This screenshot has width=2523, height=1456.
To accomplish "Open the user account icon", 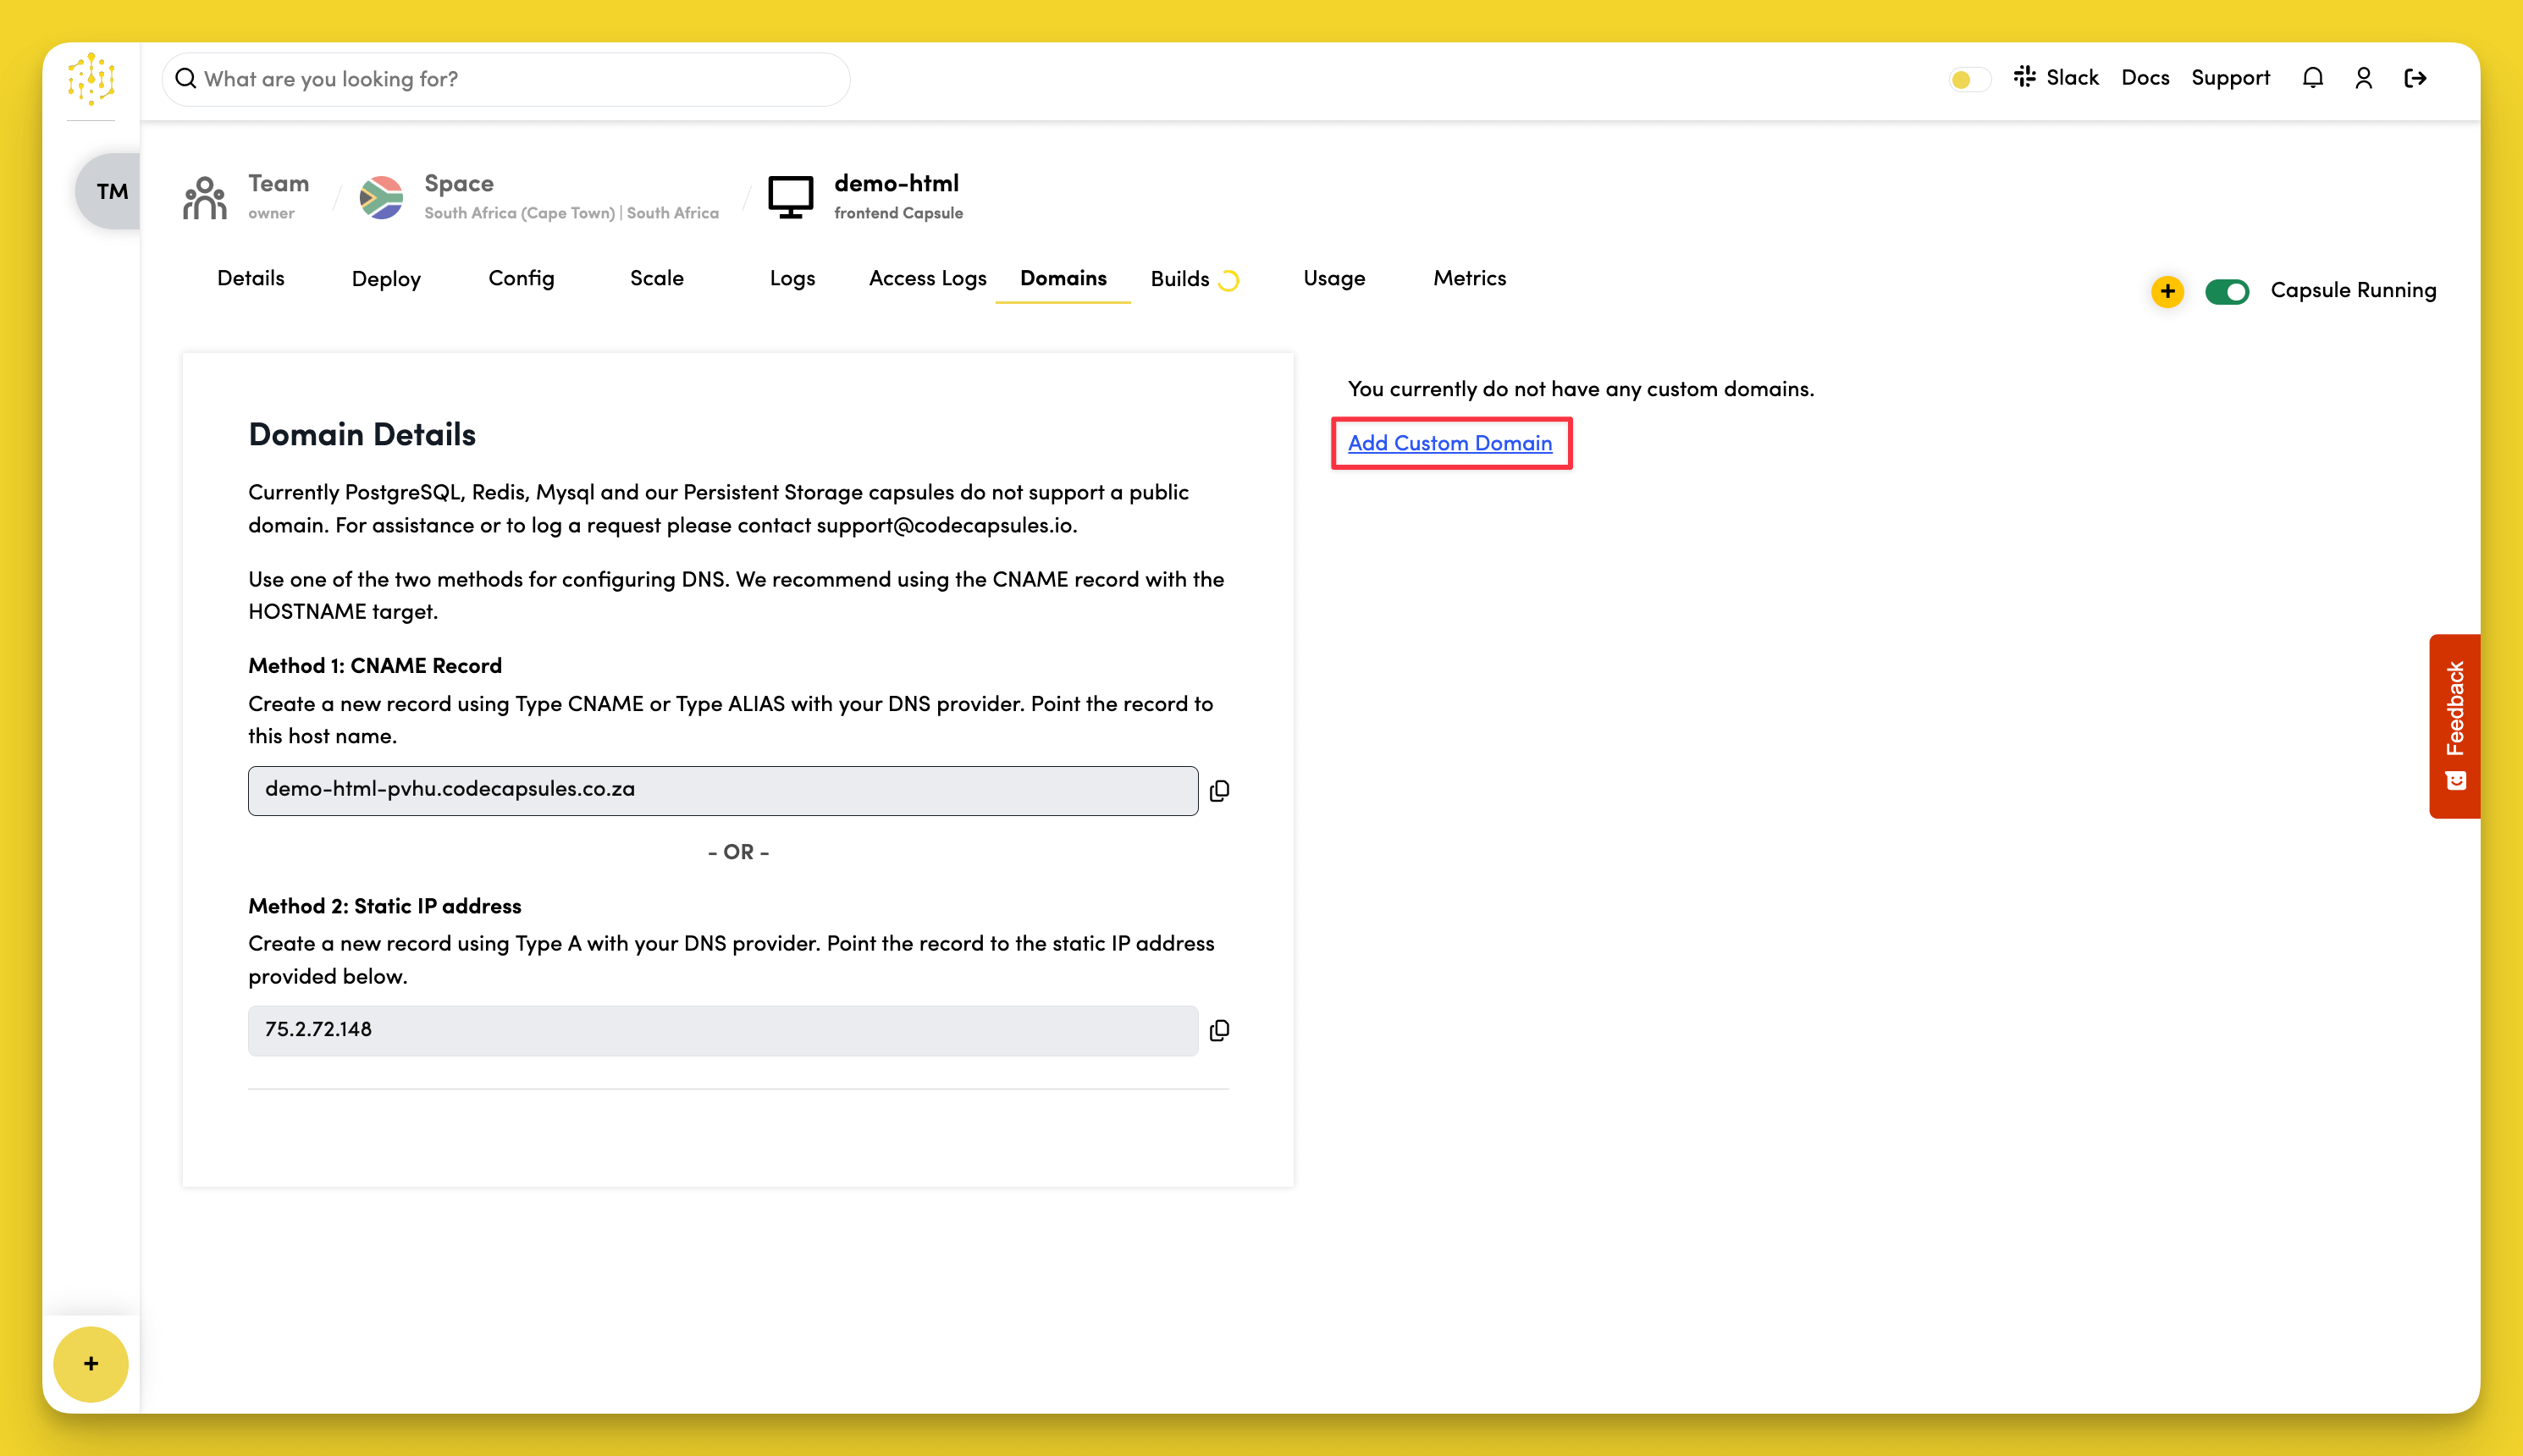I will [2364, 77].
